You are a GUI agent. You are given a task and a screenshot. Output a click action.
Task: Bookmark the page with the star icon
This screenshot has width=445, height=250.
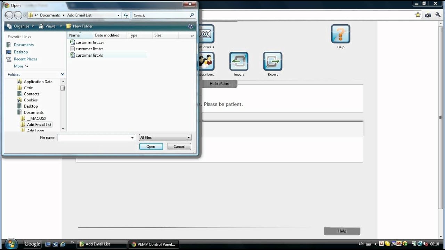(418, 15)
